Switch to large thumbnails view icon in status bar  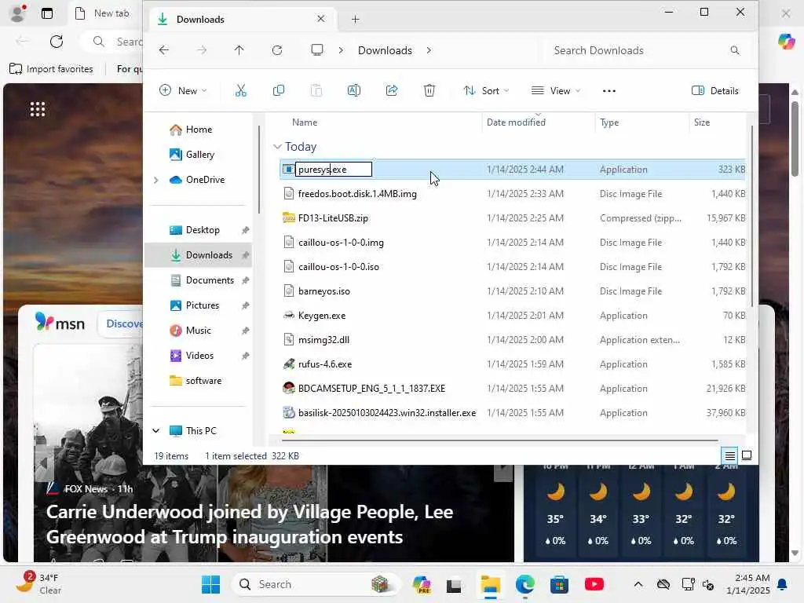coord(747,455)
